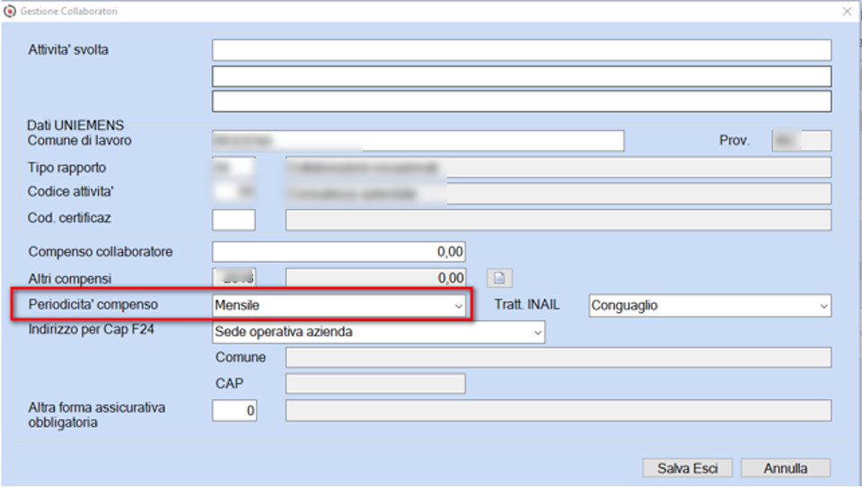Click the Altra forma assicurativa description field
862x488 pixels.
point(559,411)
